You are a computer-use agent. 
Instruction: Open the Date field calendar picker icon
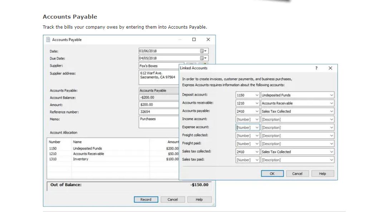tap(202, 50)
